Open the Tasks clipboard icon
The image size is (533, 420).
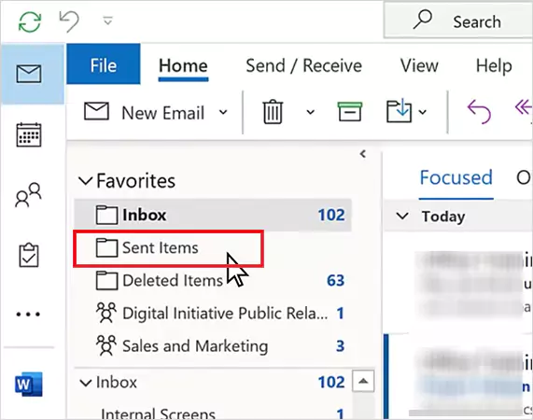(29, 255)
